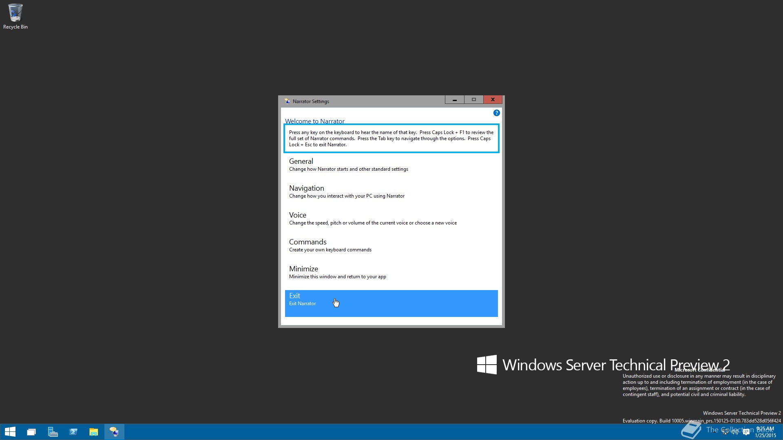
Task: Open the network status tray icon
Action: 725,432
